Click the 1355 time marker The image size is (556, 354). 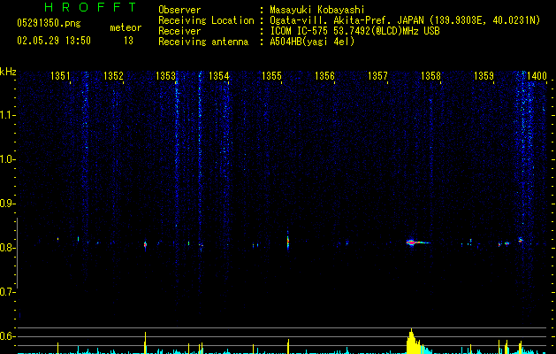point(271,76)
